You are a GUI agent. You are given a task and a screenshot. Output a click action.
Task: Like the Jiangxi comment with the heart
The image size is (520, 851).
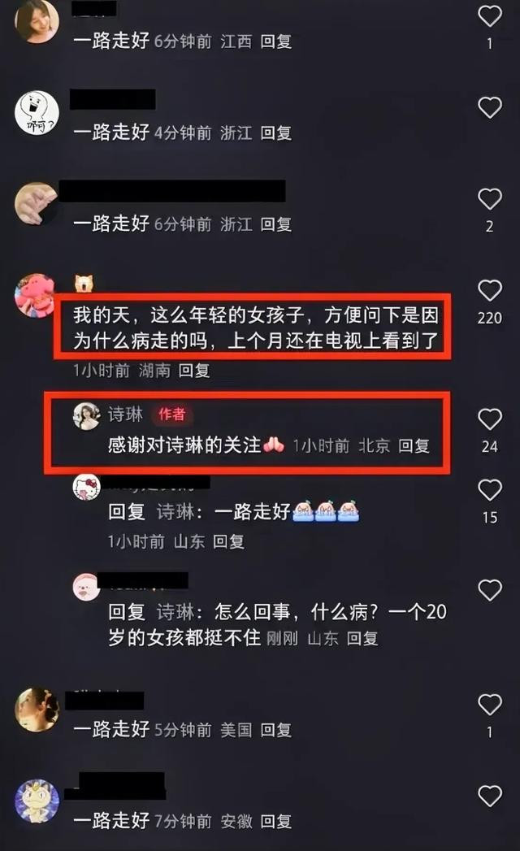coord(490,16)
